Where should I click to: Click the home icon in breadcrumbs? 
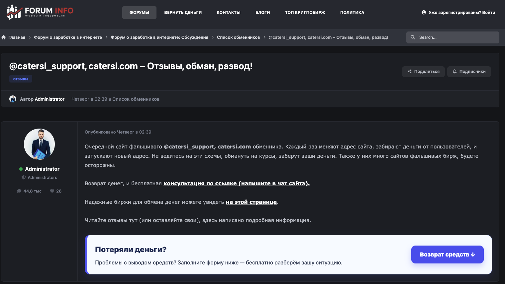[x=4, y=37]
